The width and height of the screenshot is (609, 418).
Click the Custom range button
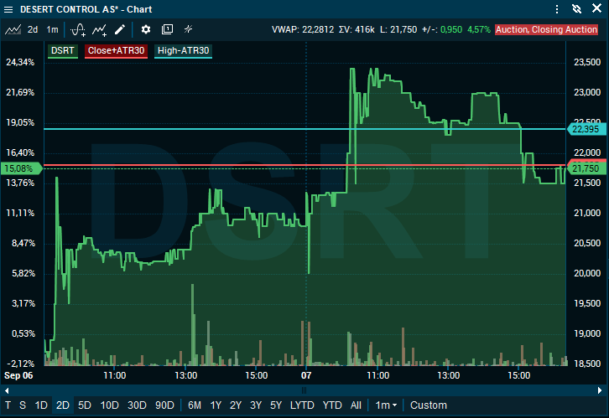(429, 405)
